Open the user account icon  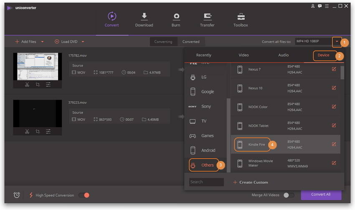[313, 6]
